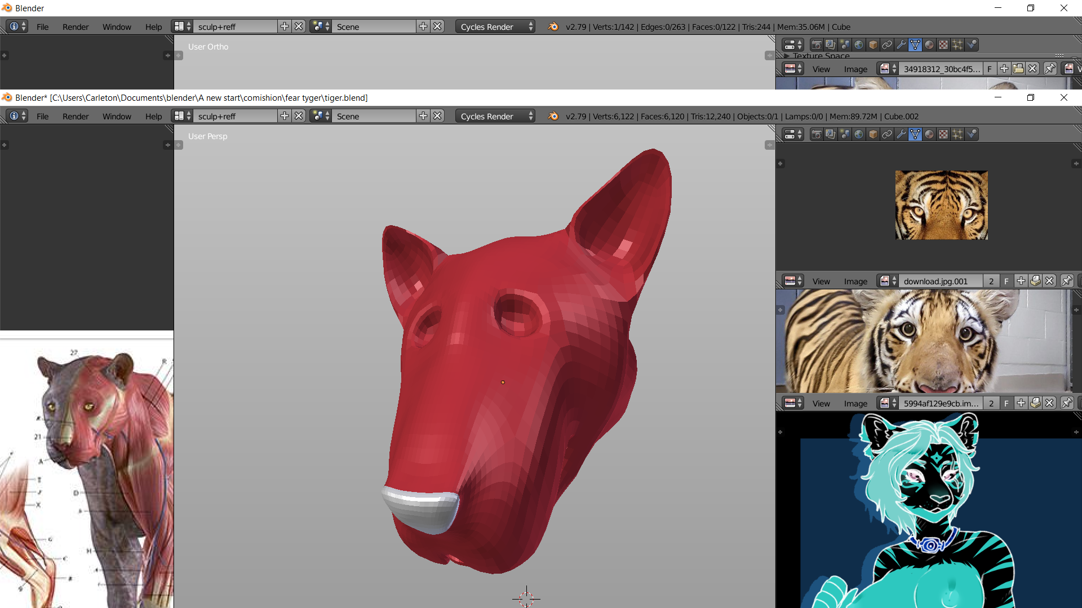Toggle fake user F for 5994af129e9cb image

point(1006,403)
